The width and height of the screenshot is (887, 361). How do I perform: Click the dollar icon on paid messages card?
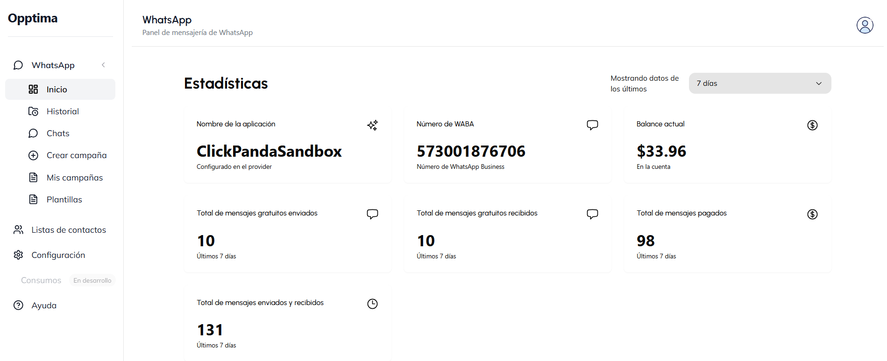tap(812, 214)
